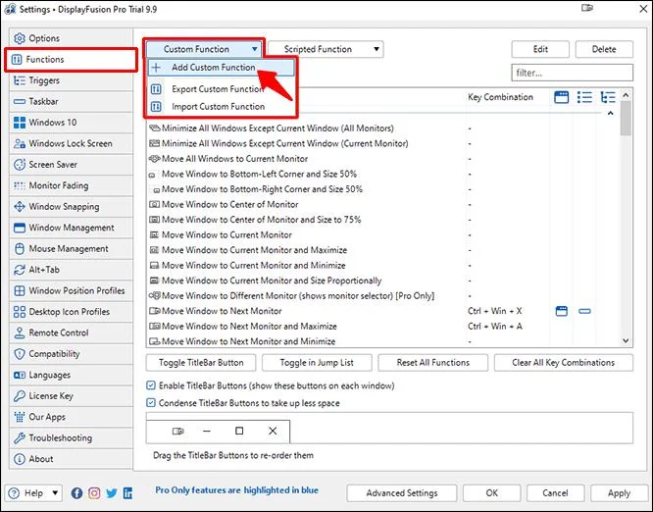Viewport: 653px width, 512px height.
Task: Click the OK button
Action: point(491,493)
